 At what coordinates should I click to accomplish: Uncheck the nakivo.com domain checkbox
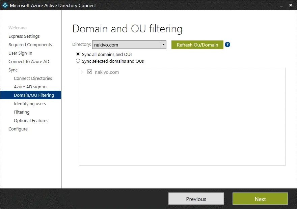click(89, 71)
